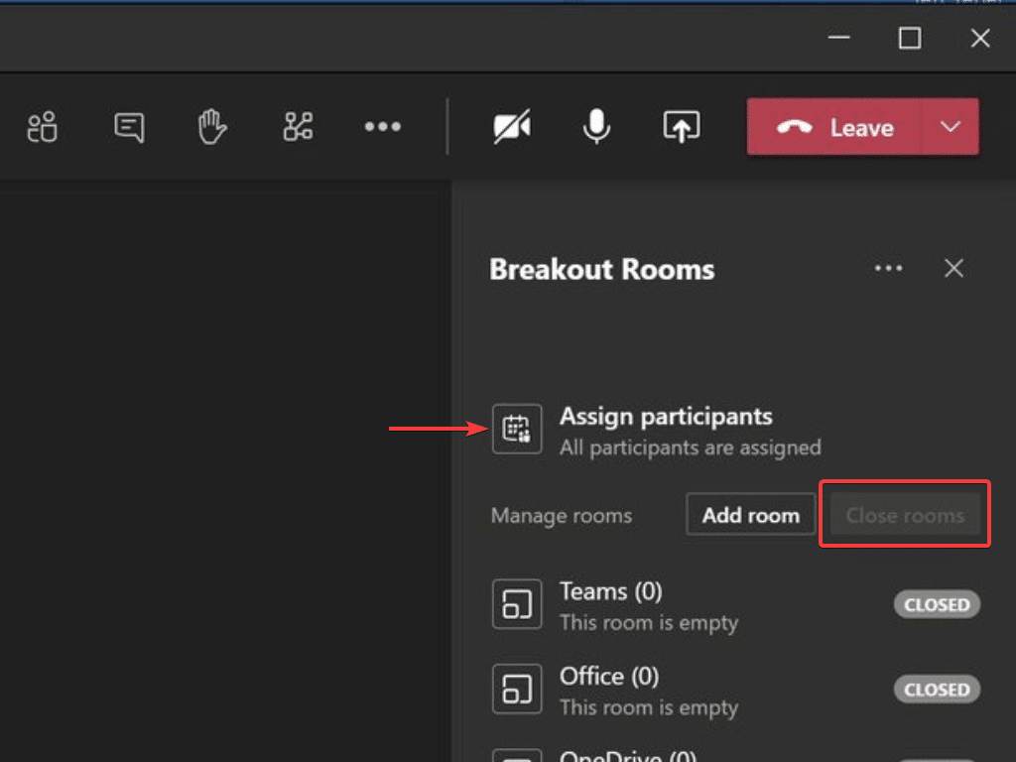1016x762 pixels.
Task: Click the Office room icon
Action: click(x=517, y=690)
